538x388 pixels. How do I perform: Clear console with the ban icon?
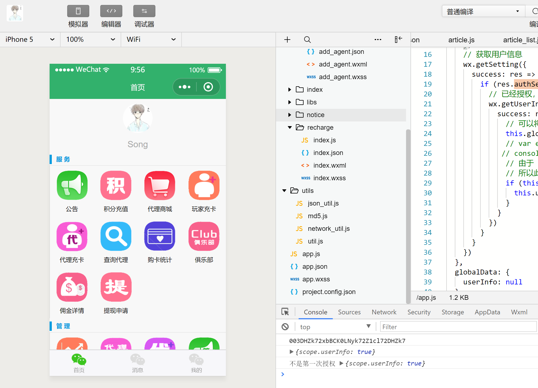pyautogui.click(x=285, y=327)
